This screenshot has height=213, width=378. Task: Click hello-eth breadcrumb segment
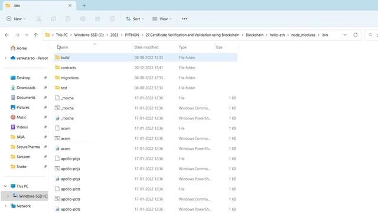pyautogui.click(x=277, y=35)
